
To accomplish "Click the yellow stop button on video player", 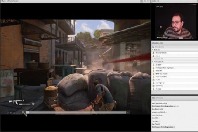I will point(23,112).
